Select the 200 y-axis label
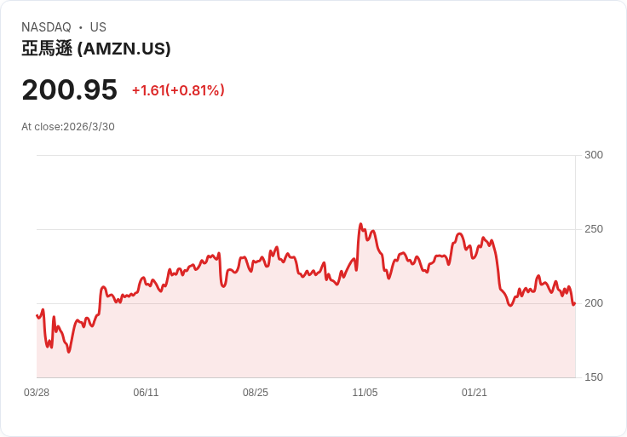Screen dimensions: 627x437 coord(593,303)
